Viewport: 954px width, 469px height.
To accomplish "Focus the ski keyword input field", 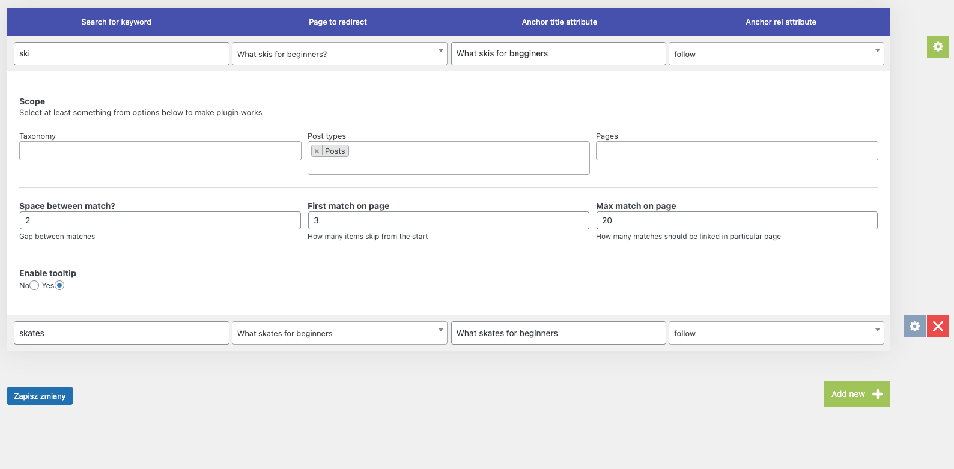I will [x=121, y=53].
